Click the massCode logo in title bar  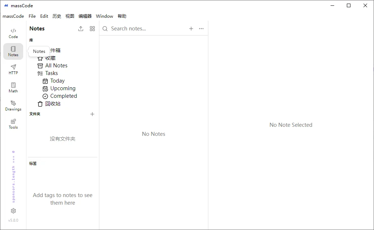point(6,5)
